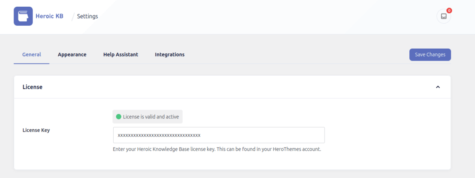The width and height of the screenshot is (475, 178).
Task: Click the 'License is valid and active' status
Action: 148,117
